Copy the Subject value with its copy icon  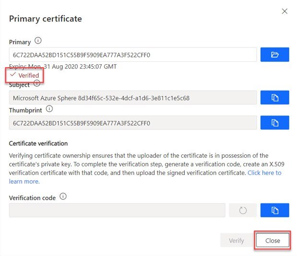click(x=274, y=97)
